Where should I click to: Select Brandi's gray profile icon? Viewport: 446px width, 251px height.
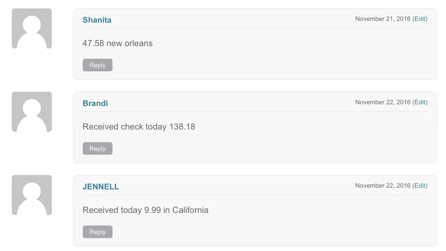tap(31, 112)
